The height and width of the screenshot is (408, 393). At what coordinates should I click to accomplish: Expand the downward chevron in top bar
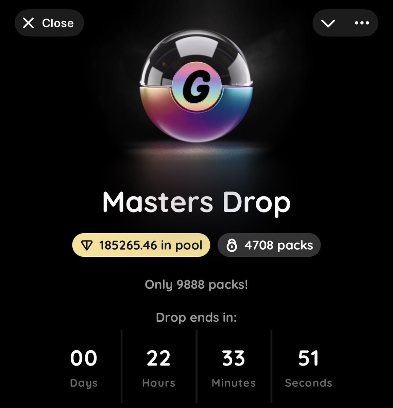click(328, 23)
